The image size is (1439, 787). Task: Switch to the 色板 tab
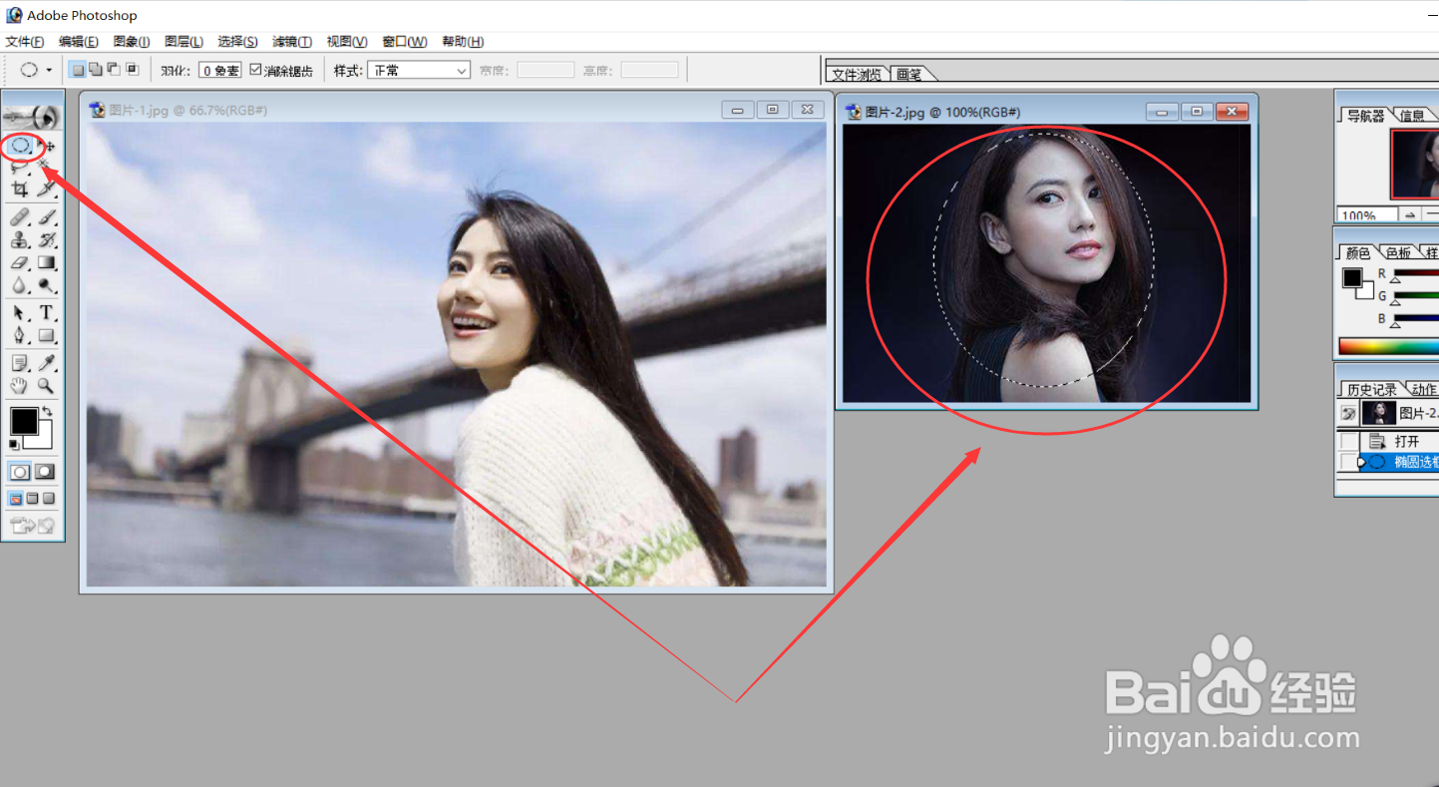(1398, 253)
